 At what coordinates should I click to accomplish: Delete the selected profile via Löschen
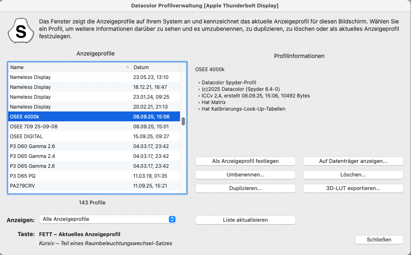tap(353, 174)
